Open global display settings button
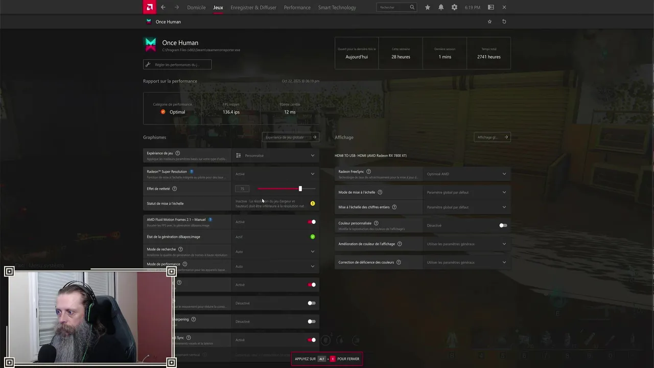 [x=492, y=137]
